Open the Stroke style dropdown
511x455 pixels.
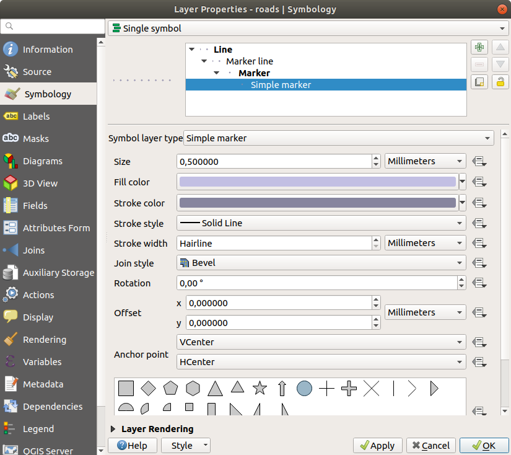coord(321,223)
